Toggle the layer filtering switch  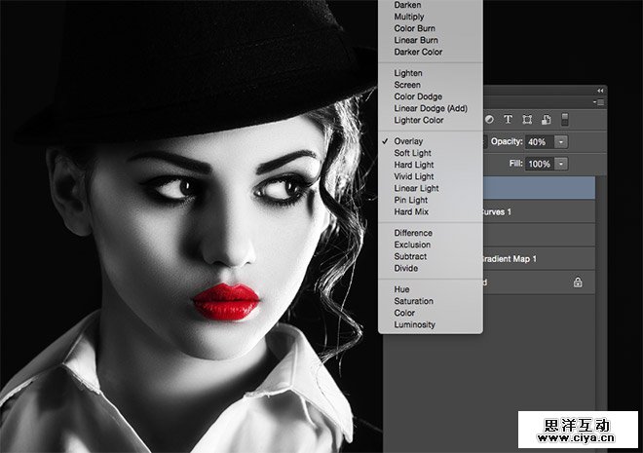tap(564, 120)
